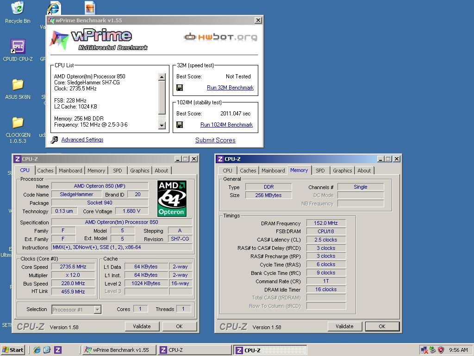This screenshot has height=356, width=474.
Task: Open the Memory tab in left CPU-Z
Action: 96,171
